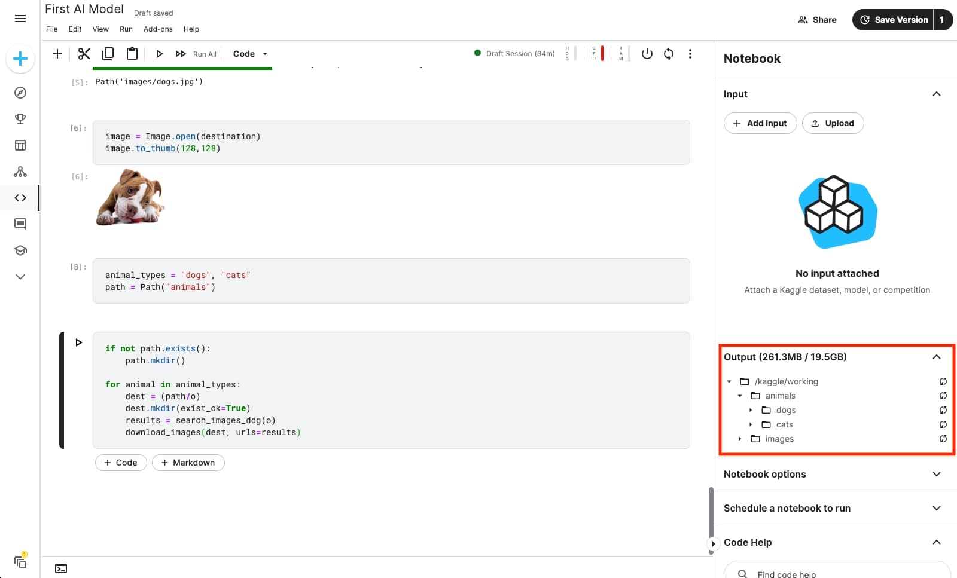Open the Discussions comment icon in sidebar
Viewport: 957px width, 578px height.
[x=20, y=224]
